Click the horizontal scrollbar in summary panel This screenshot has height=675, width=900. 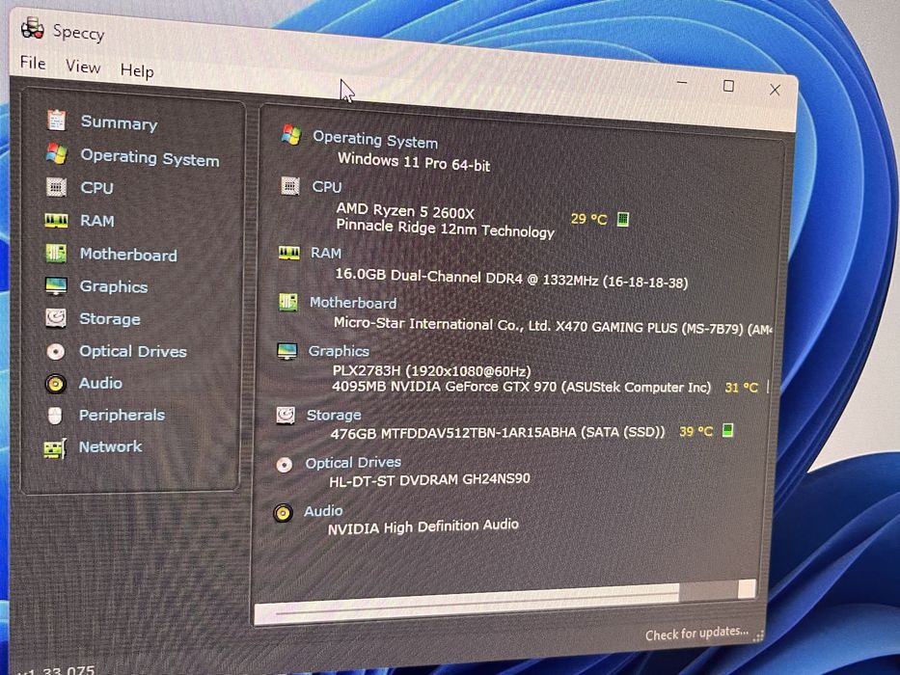[x=504, y=604]
